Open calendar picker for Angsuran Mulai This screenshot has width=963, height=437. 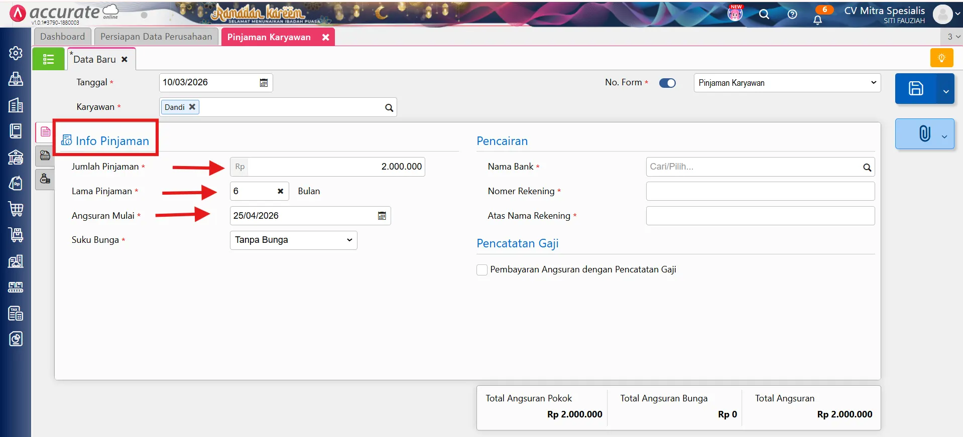pyautogui.click(x=382, y=216)
